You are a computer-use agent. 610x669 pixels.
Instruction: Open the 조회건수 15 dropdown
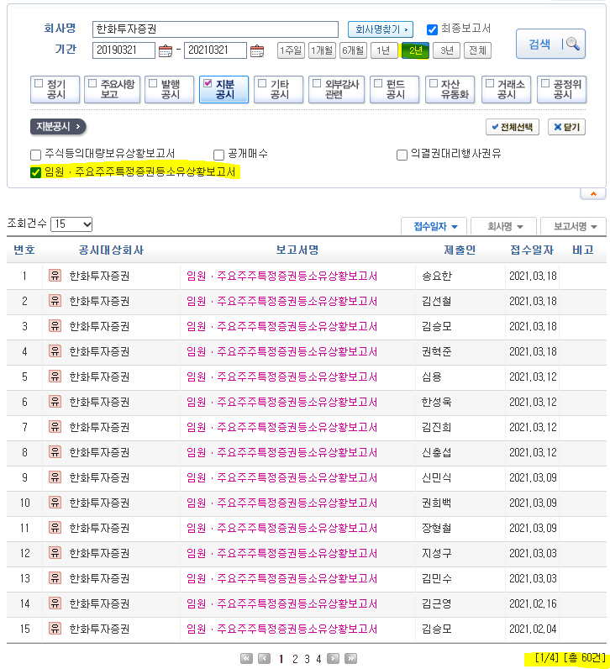(x=71, y=224)
